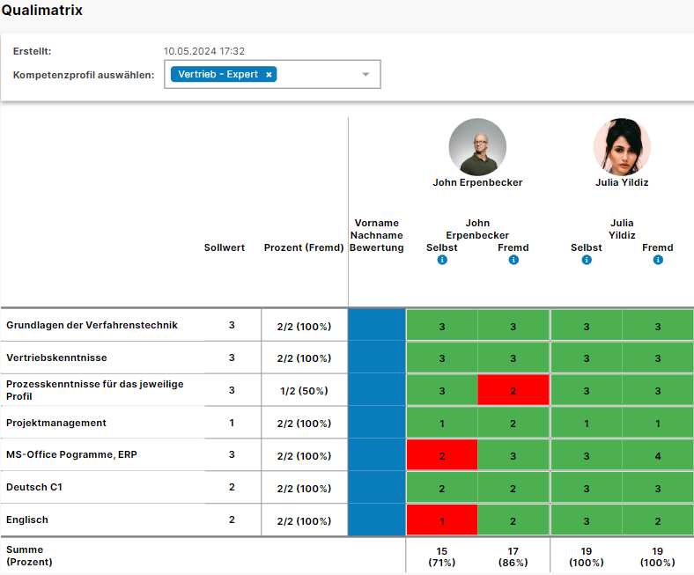Click John's red Selbst cell for Englisch
This screenshot has height=575, width=694.
442,520
